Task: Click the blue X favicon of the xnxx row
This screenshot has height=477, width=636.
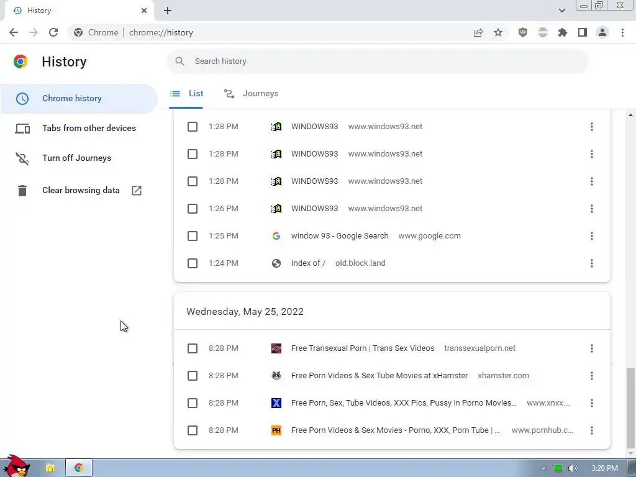Action: pyautogui.click(x=276, y=403)
